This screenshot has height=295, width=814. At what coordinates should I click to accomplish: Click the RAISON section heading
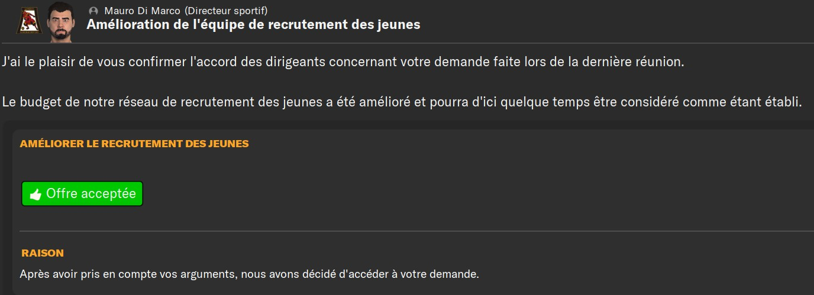click(43, 253)
